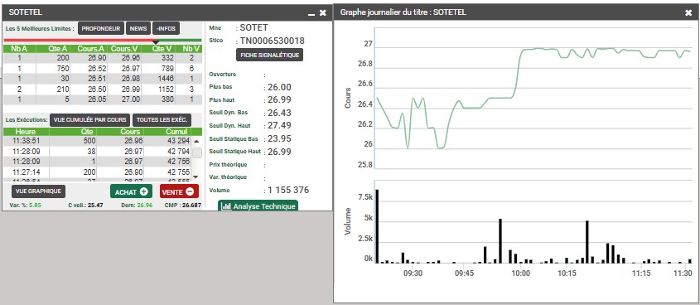Image resolution: width=700 pixels, height=305 pixels.
Task: Open the NEWS section
Action: (x=138, y=28)
